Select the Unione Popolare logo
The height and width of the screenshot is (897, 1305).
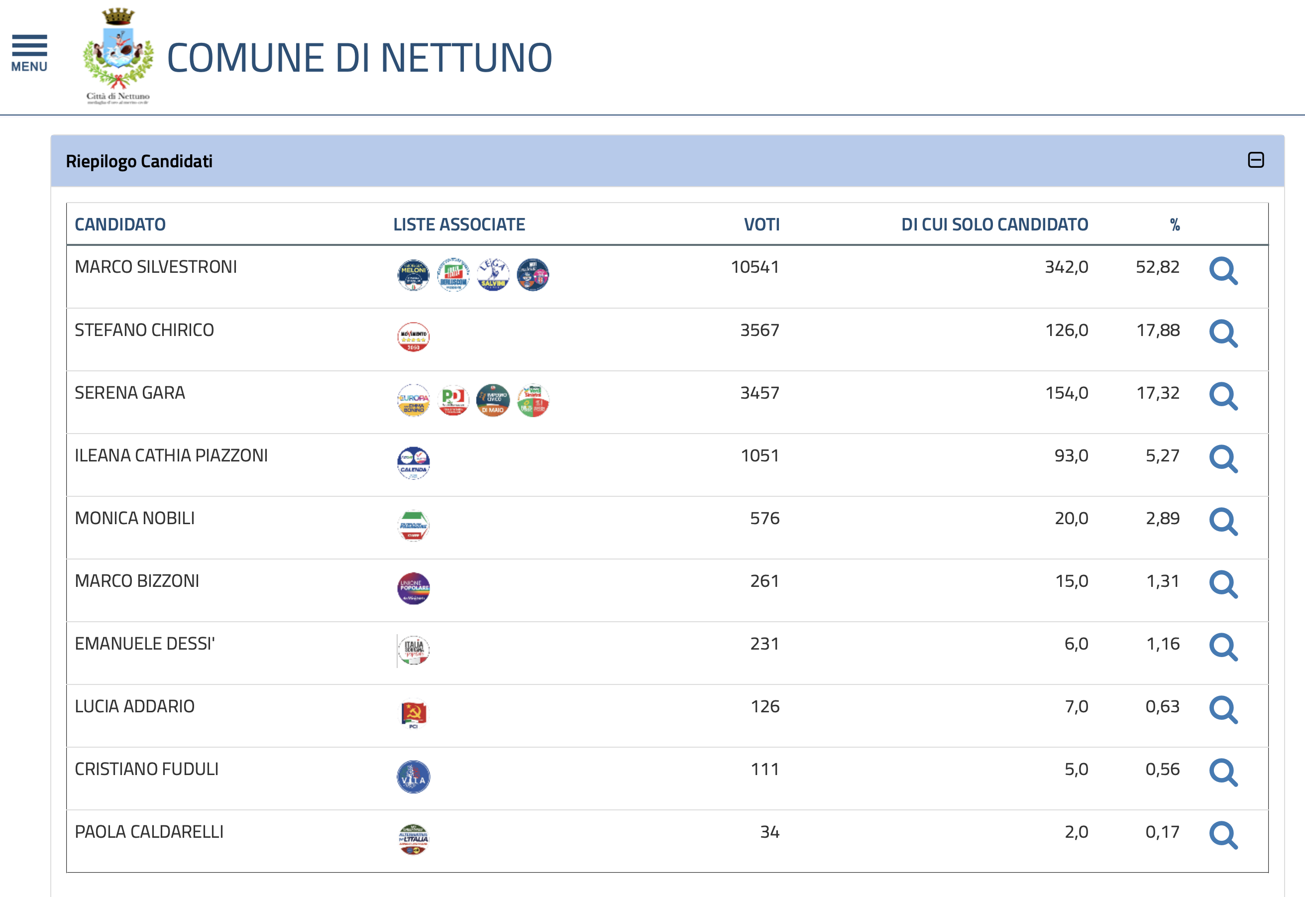414,588
